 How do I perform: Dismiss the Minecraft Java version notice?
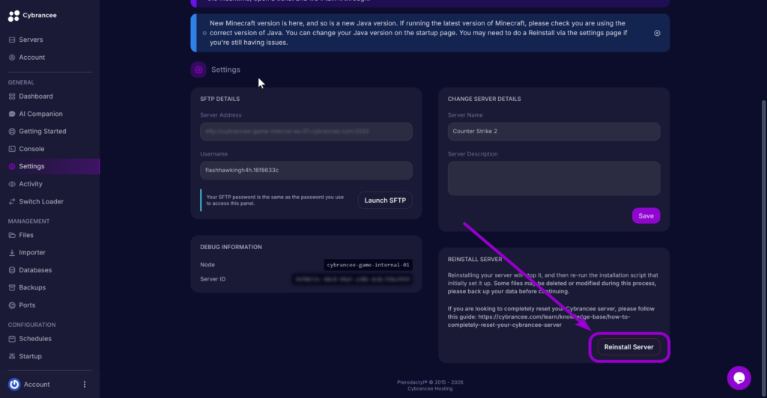[x=657, y=33]
